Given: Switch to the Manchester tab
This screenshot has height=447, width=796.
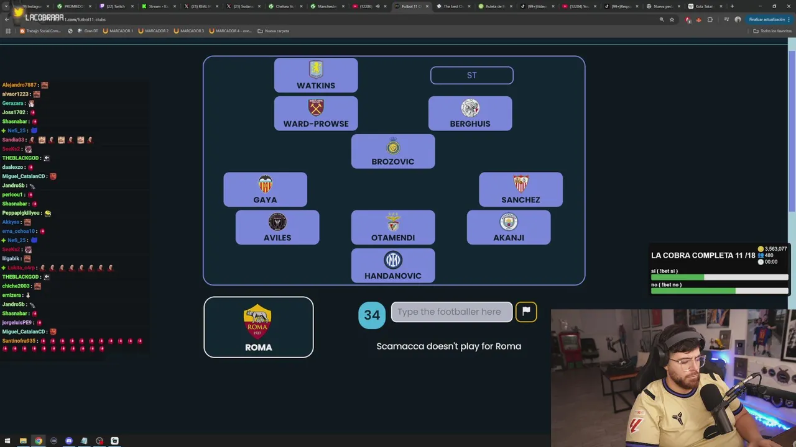Looking at the screenshot, I should (x=328, y=6).
